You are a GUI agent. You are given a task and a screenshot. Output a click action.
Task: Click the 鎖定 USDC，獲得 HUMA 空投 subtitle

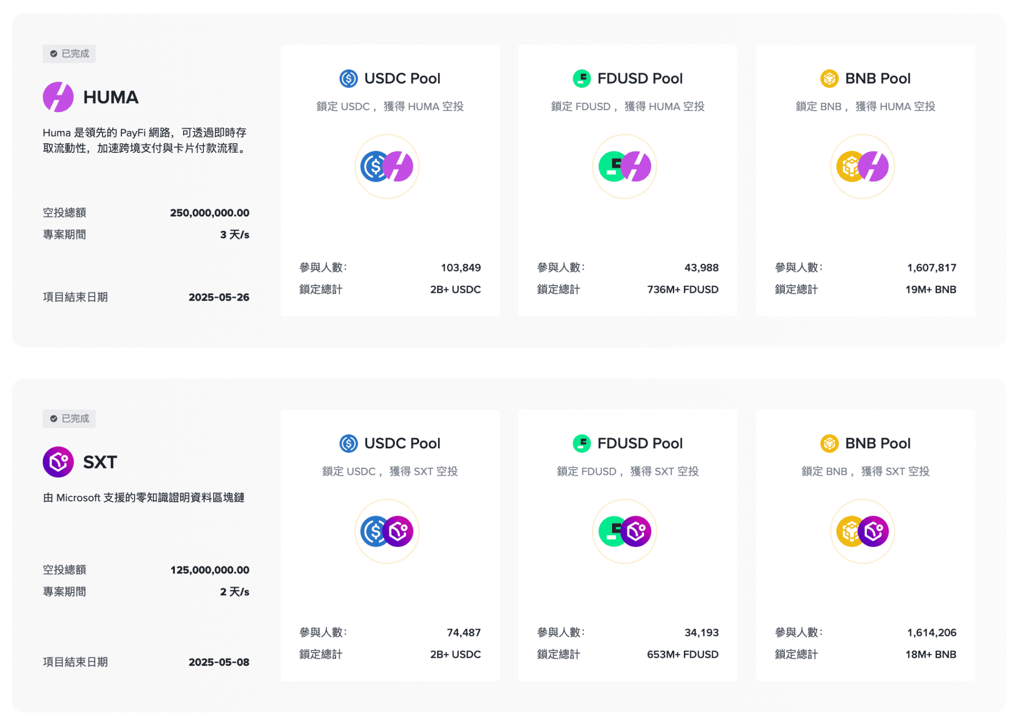point(390,107)
